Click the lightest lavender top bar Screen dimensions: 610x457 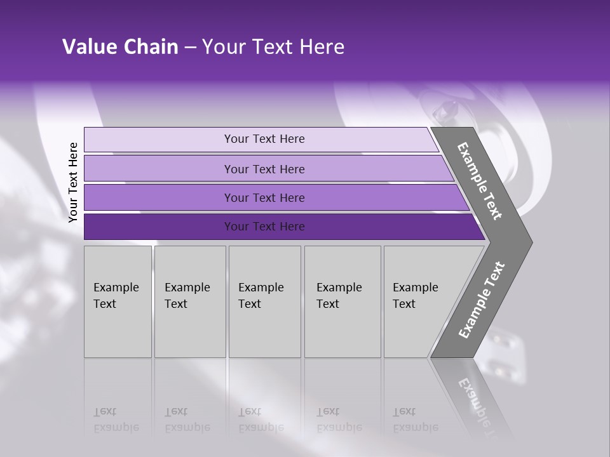(x=264, y=139)
